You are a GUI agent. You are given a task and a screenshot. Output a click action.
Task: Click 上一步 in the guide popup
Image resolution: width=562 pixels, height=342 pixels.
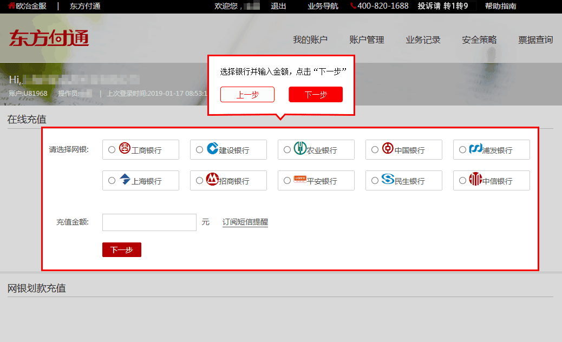coord(247,95)
